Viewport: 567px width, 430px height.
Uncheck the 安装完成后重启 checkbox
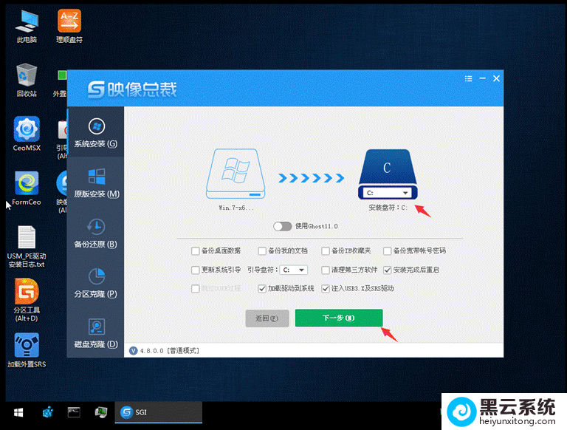388,270
